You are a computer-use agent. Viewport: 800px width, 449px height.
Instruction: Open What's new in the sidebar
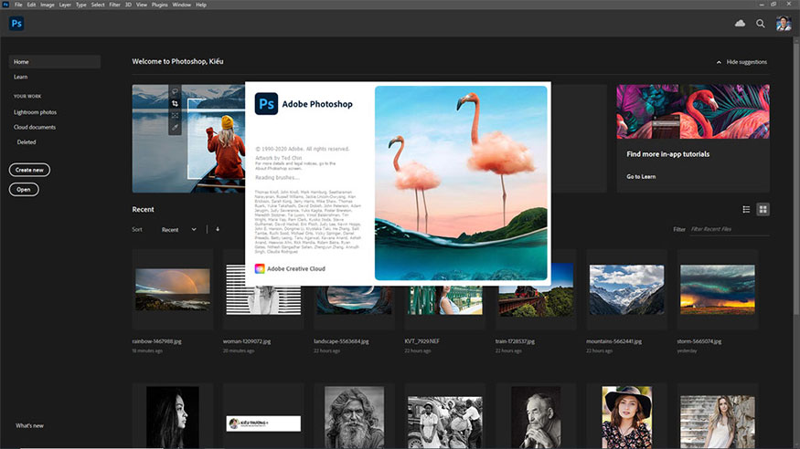[x=29, y=425]
